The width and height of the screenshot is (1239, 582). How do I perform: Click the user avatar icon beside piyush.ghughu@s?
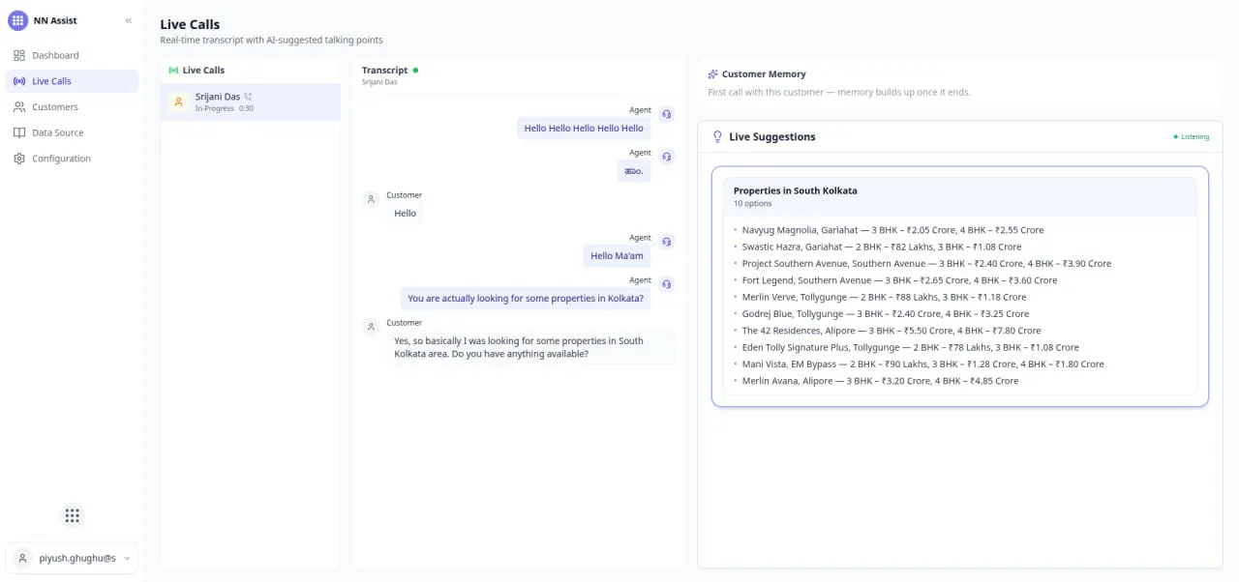coord(23,558)
